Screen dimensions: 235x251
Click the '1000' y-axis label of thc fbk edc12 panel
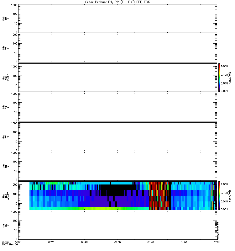click(14, 184)
